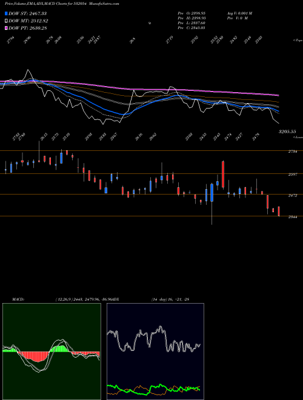
Task: Click the 2472 price level label
Action: tap(293, 195)
